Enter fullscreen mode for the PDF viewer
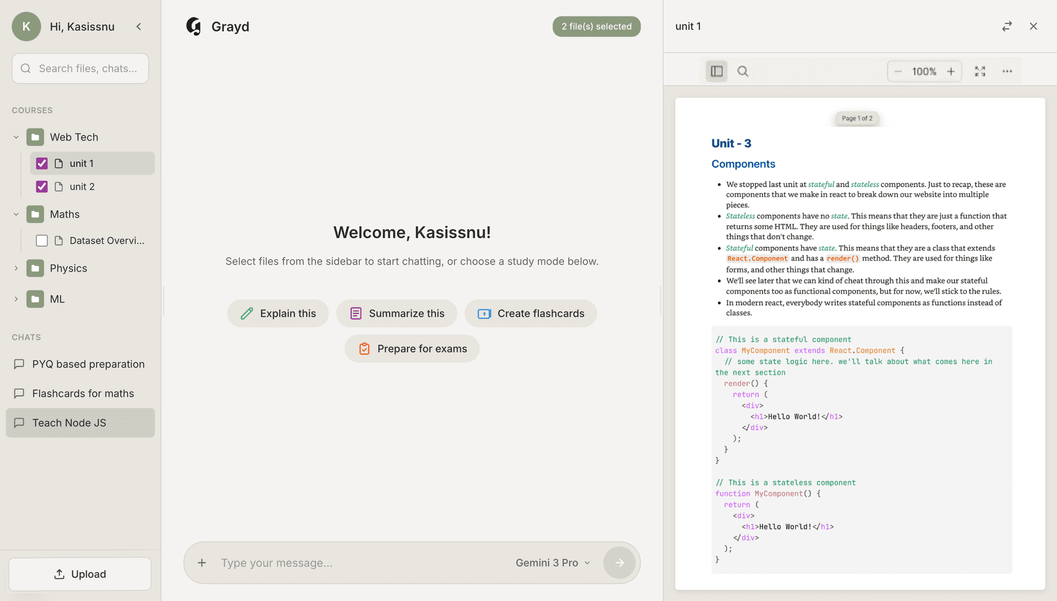 click(980, 71)
